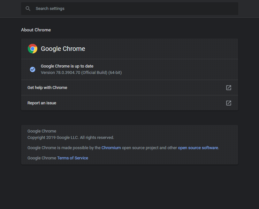Image resolution: width=259 pixels, height=209 pixels.
Task: Select the About Chrome heading text
Action: tap(36, 30)
